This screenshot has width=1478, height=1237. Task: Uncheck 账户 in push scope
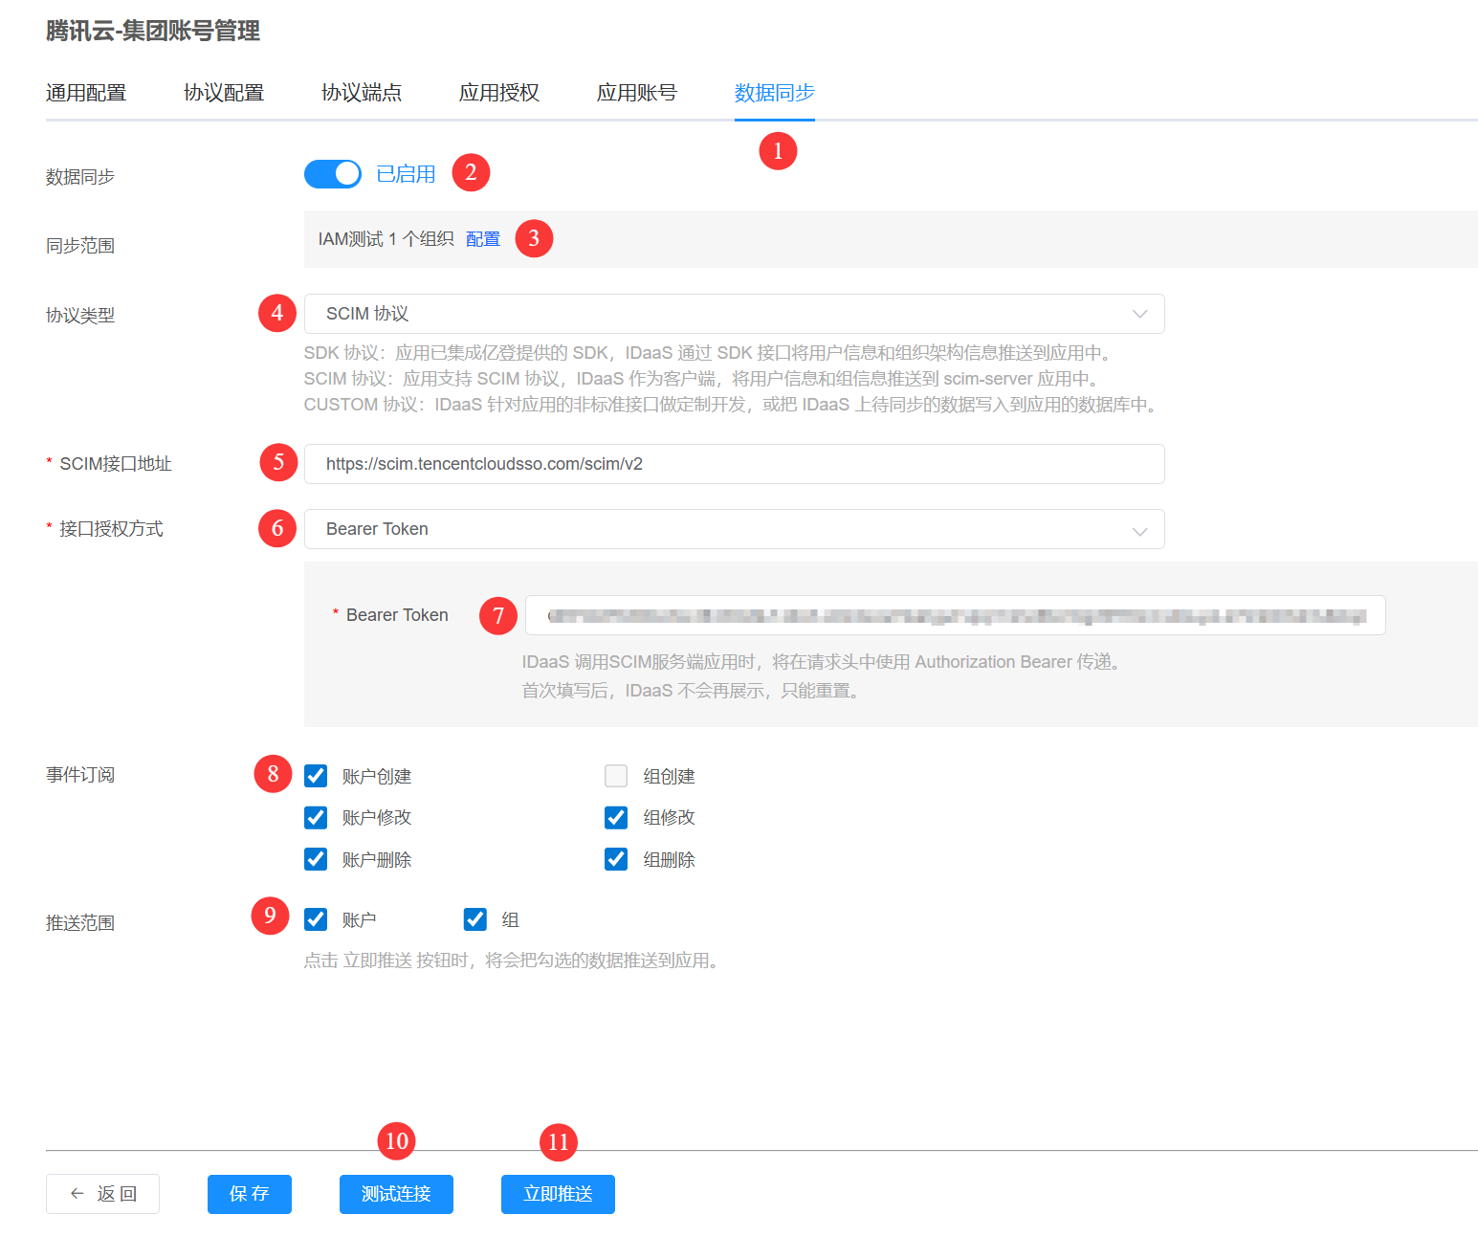pos(316,919)
